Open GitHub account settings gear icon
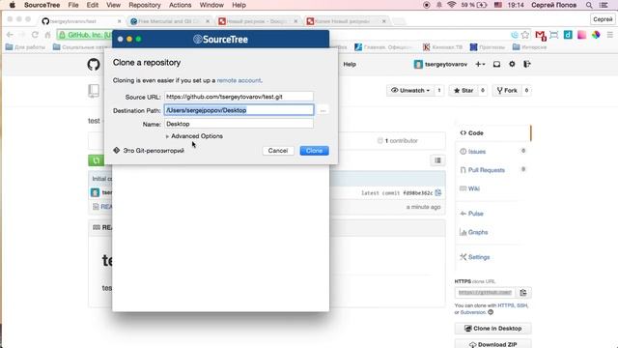 tap(512, 64)
